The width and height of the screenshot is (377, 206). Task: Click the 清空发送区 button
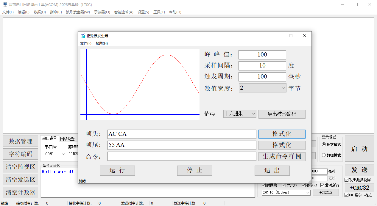21,180
